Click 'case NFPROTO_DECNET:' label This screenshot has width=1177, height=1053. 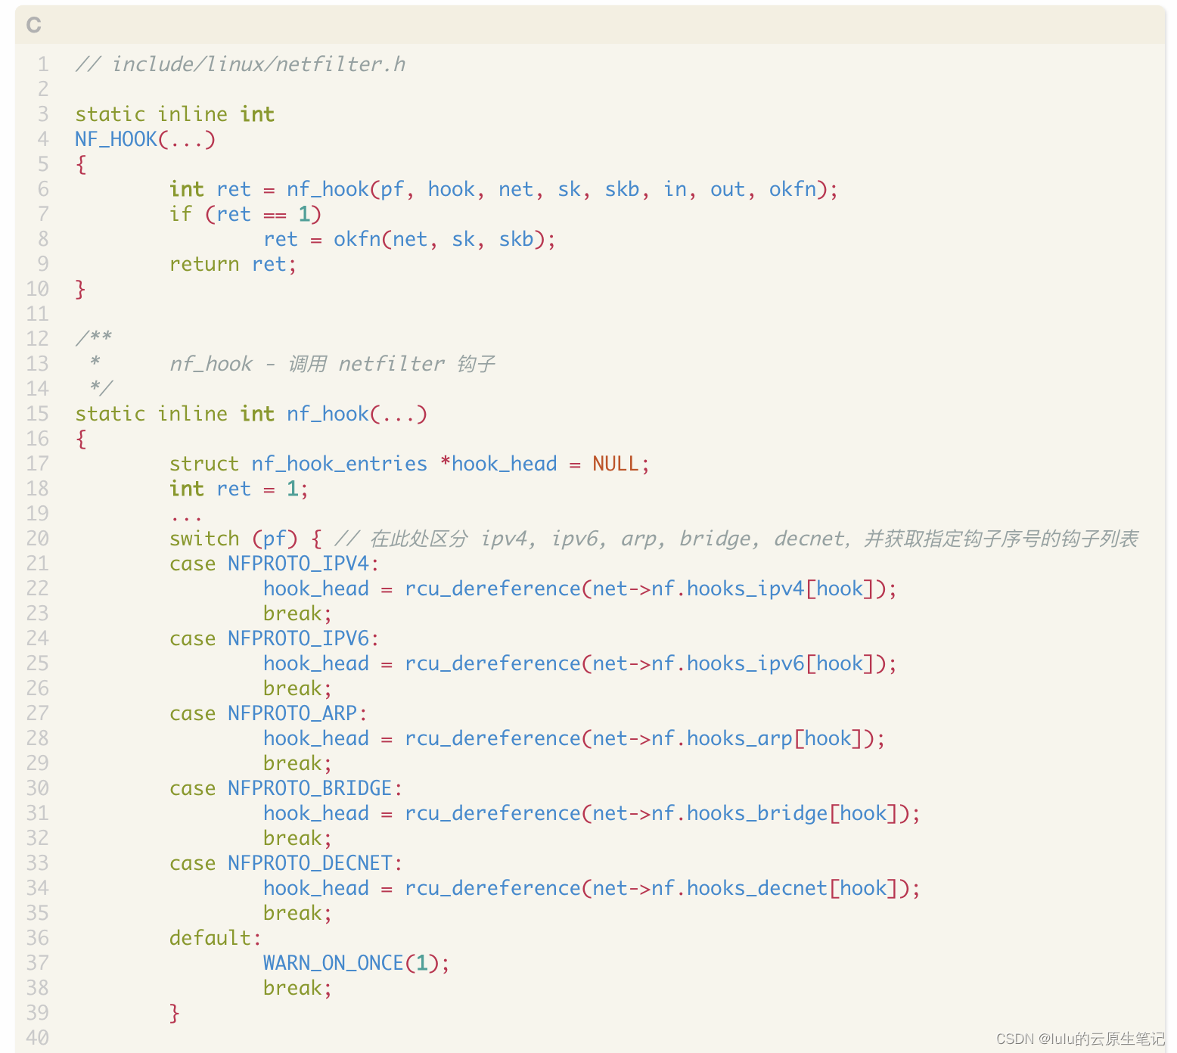(286, 863)
